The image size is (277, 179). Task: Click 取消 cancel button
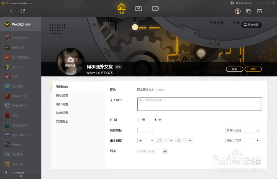(234, 69)
